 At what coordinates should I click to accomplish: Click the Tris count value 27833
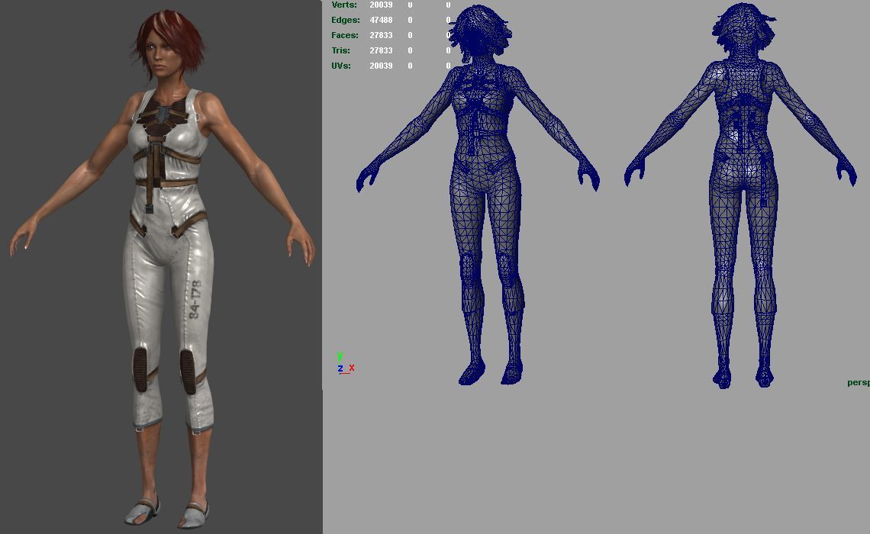[381, 50]
